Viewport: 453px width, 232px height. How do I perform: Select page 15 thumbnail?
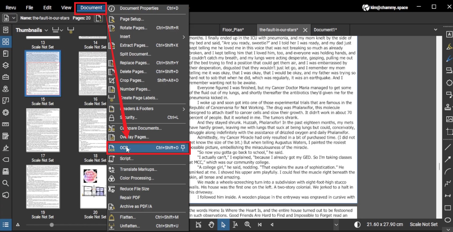43,73
